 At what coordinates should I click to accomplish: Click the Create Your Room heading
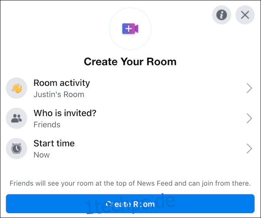pyautogui.click(x=130, y=62)
